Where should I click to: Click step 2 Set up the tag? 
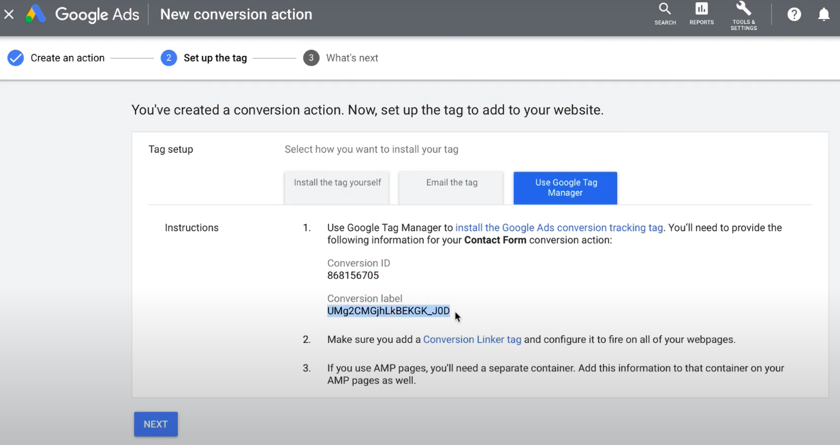pos(215,58)
